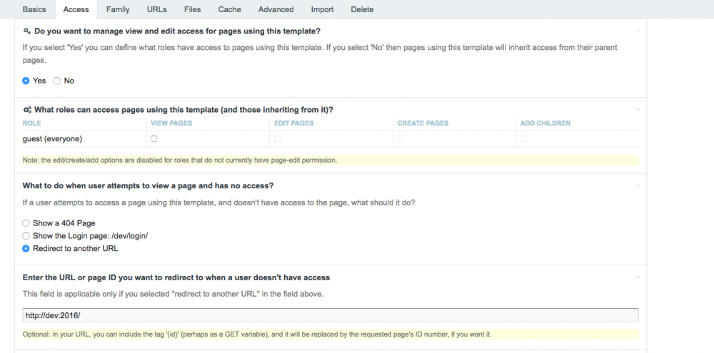714x353 pixels.
Task: Click the gears icon beside roles question
Action: (x=27, y=110)
